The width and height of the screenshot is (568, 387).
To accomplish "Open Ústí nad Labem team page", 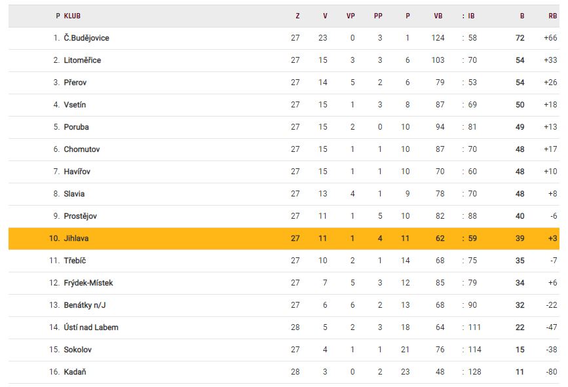I will (91, 327).
